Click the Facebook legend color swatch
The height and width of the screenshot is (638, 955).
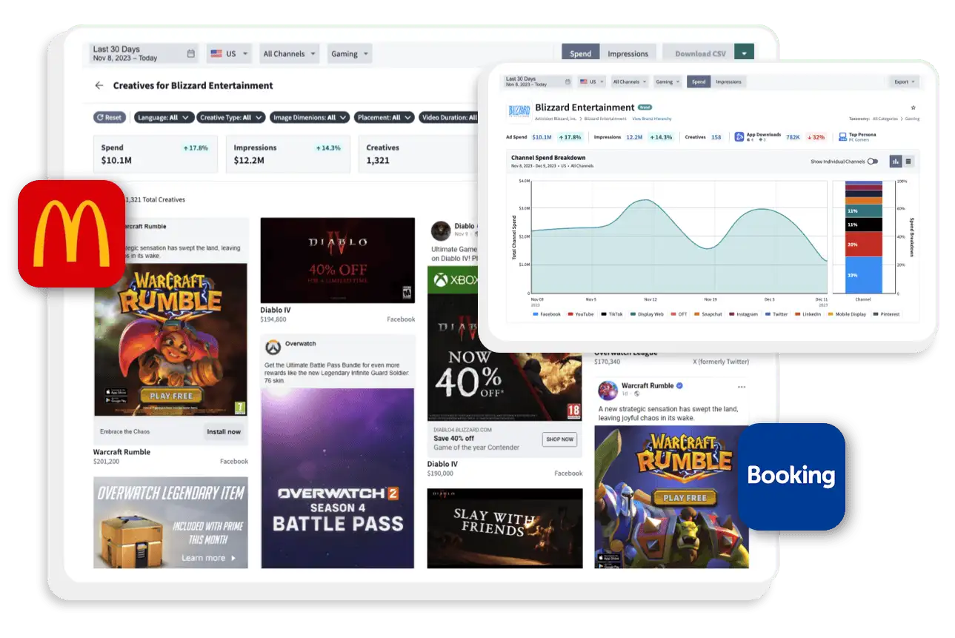coord(536,314)
